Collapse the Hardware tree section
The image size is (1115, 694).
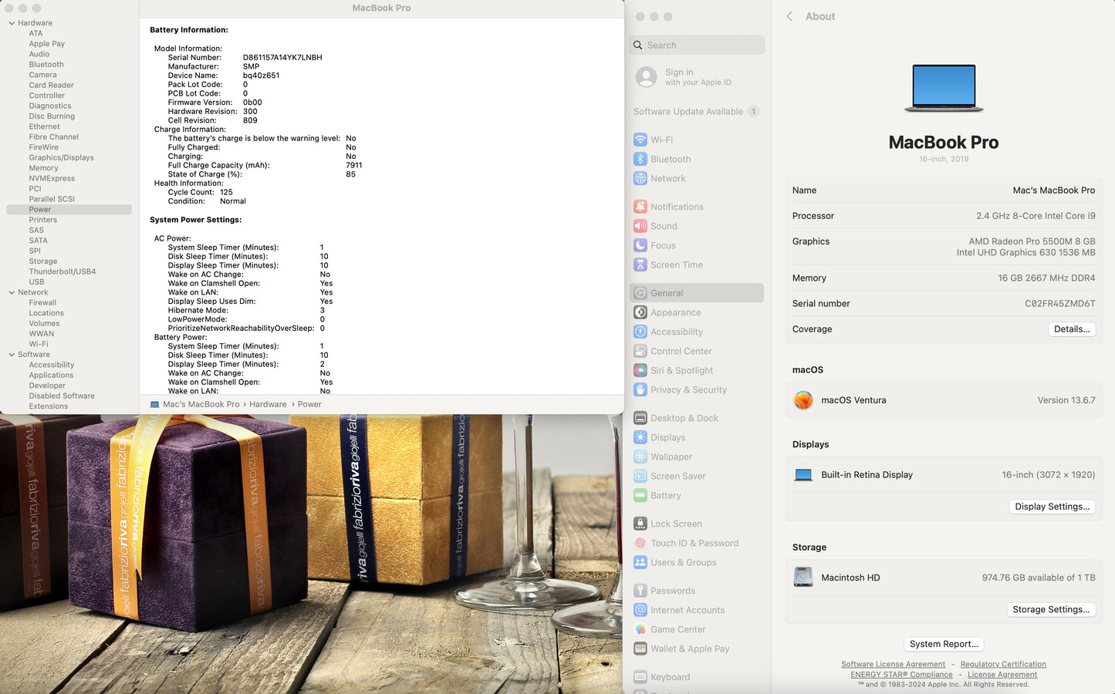coord(12,23)
